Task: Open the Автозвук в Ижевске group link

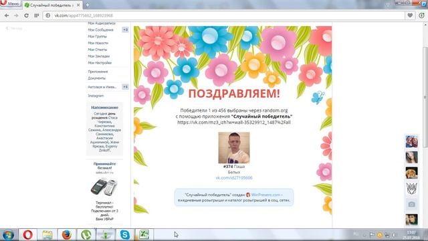Action: (102, 87)
